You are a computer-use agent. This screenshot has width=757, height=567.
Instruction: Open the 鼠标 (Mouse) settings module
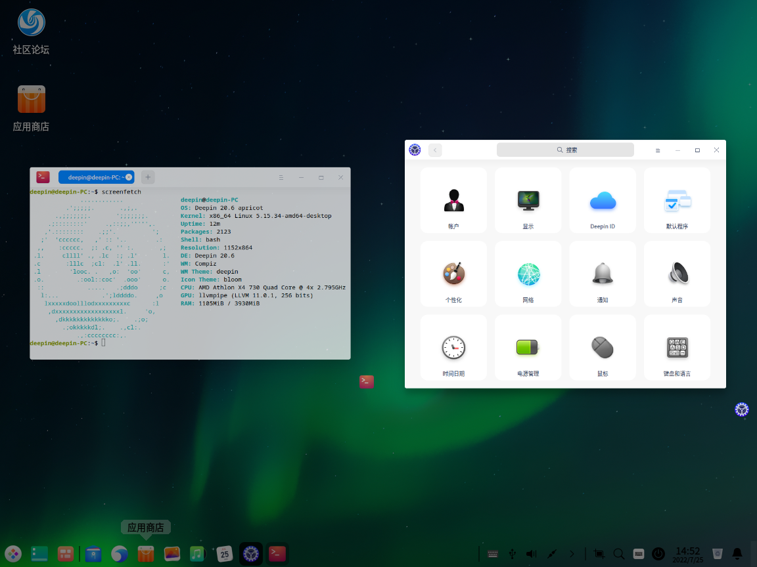603,348
